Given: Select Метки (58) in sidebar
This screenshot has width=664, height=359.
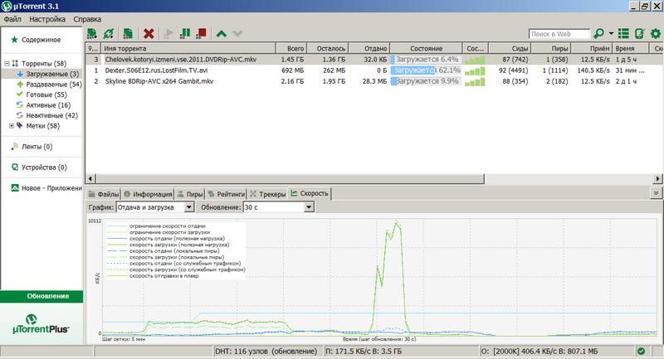Looking at the screenshot, I should click(41, 125).
